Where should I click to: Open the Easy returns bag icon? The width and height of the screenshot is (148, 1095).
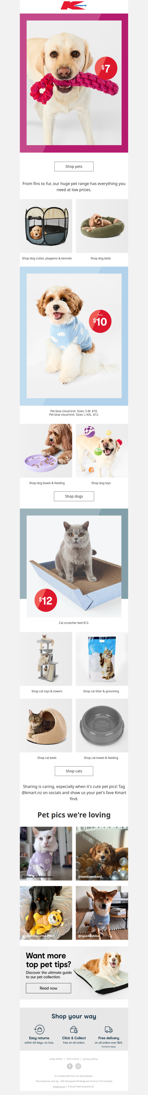[40, 1029]
